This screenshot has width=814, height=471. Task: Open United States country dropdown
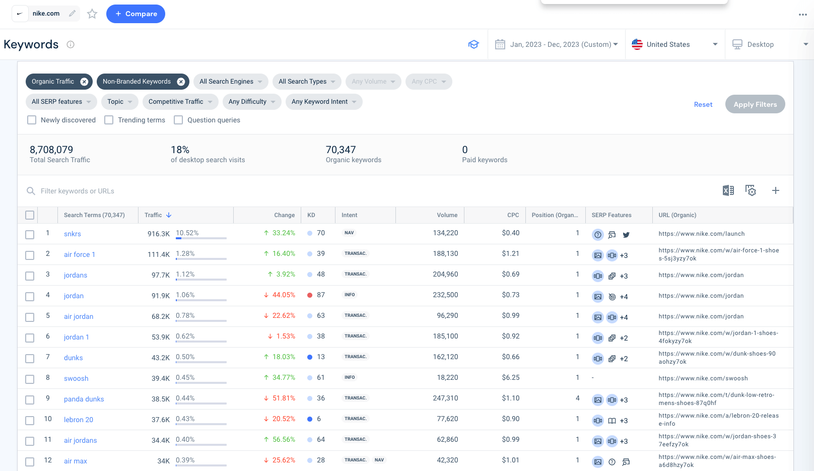pos(675,44)
